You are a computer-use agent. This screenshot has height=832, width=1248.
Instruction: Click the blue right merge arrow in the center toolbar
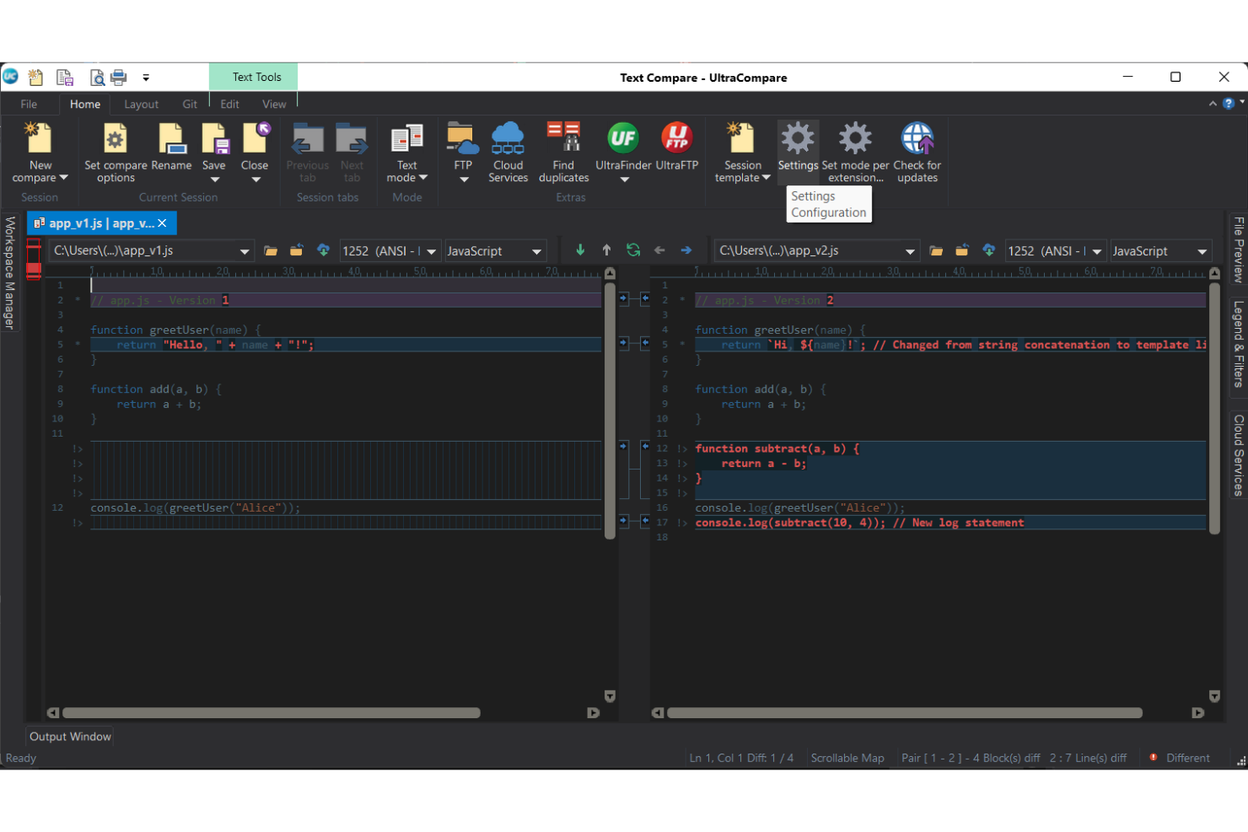[686, 250]
